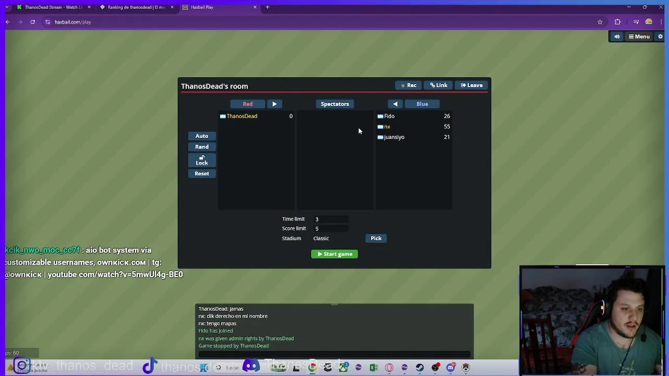
Task: Open the media control icon in browser toolbar
Action: click(636, 22)
